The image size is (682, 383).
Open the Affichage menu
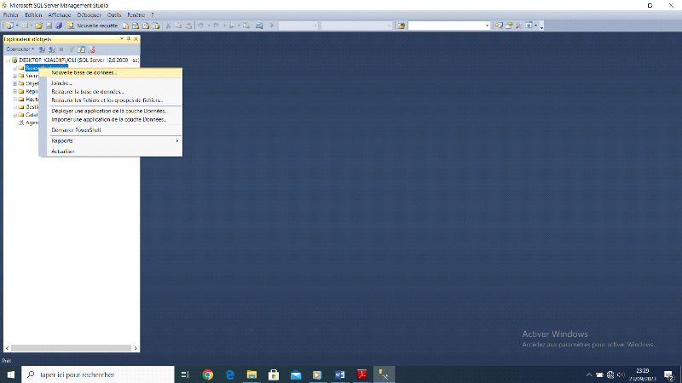tap(59, 14)
